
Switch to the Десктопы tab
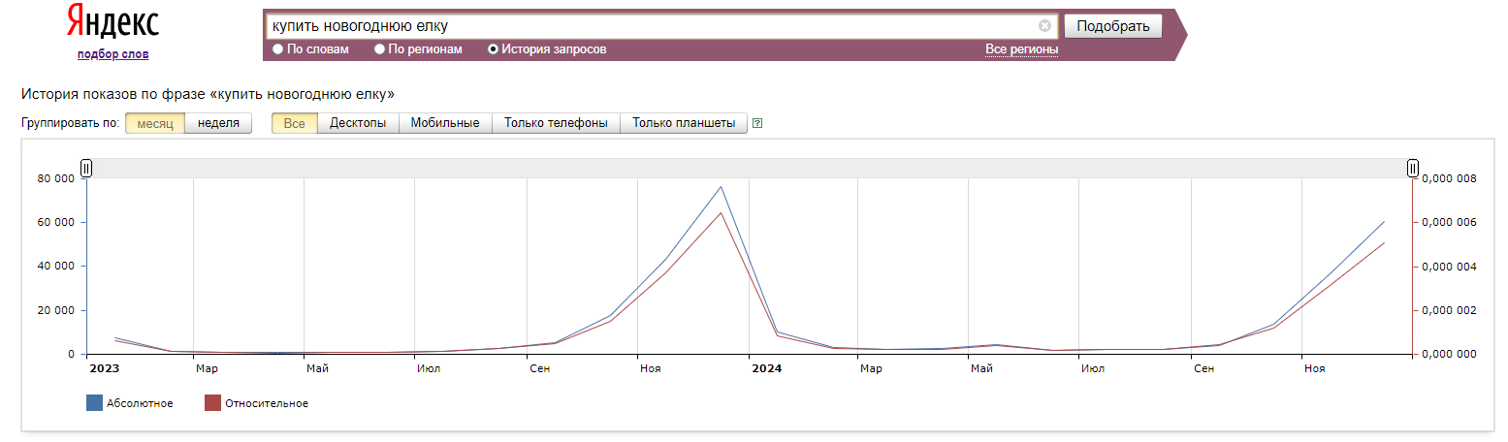click(358, 123)
